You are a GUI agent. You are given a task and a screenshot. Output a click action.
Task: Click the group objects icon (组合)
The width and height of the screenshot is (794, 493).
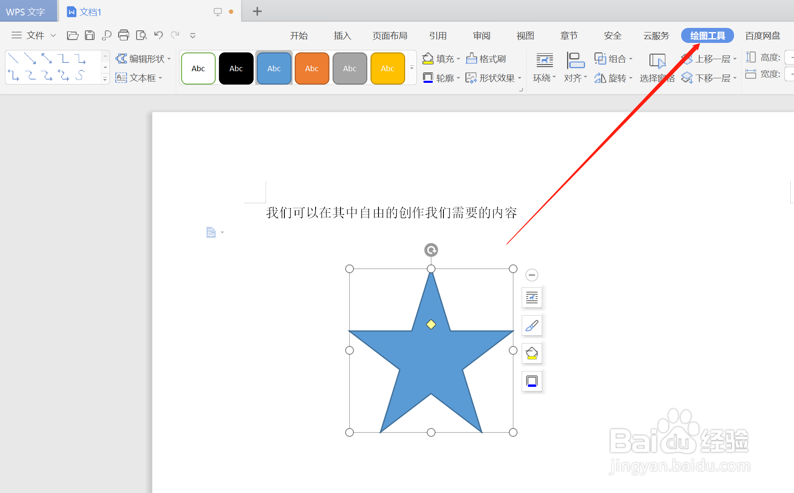pyautogui.click(x=612, y=59)
